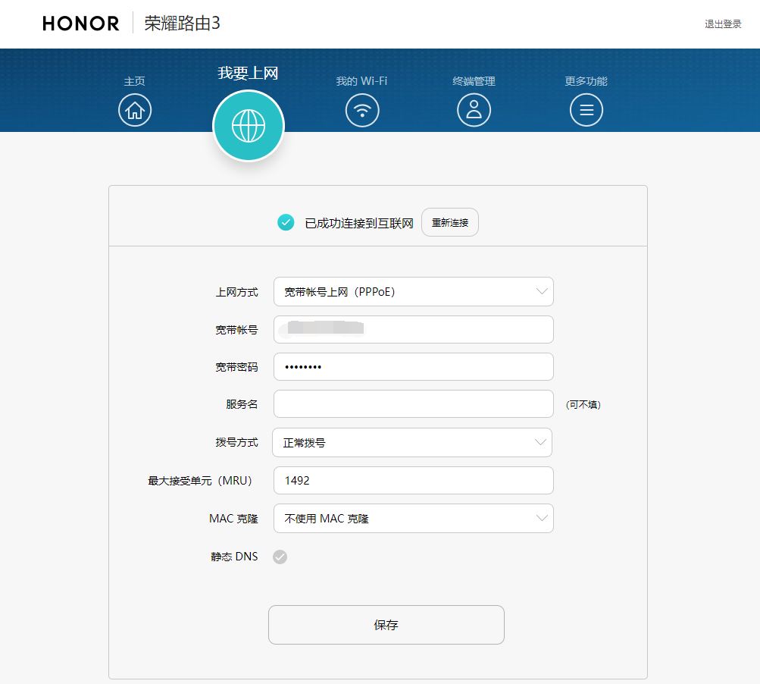
Task: Select the optional 服务名 service name field
Action: tap(413, 403)
